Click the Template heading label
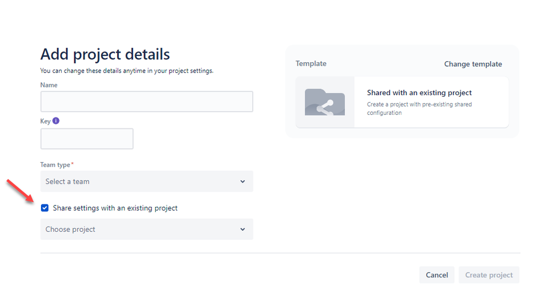This screenshot has width=546, height=294. [x=311, y=64]
